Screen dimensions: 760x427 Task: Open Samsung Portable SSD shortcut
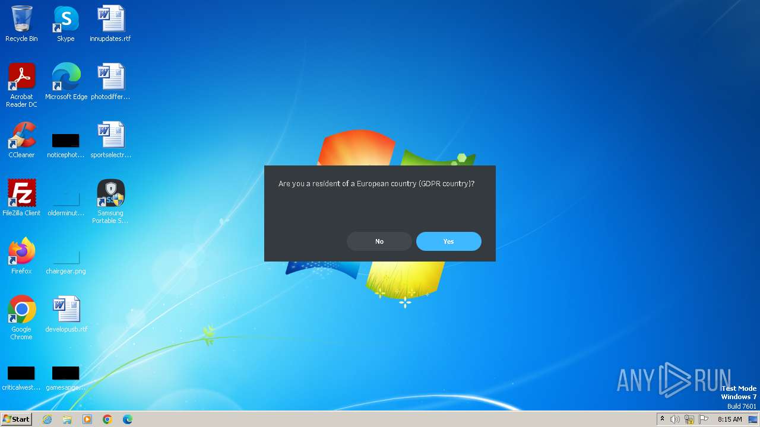(x=110, y=202)
